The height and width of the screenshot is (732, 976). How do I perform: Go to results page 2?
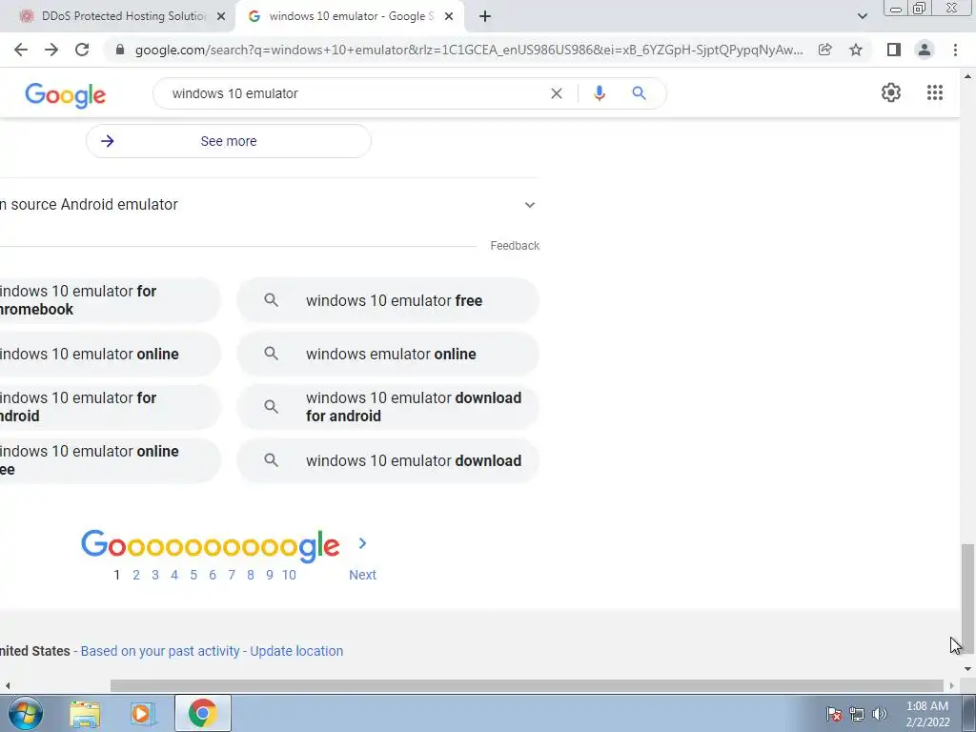136,575
